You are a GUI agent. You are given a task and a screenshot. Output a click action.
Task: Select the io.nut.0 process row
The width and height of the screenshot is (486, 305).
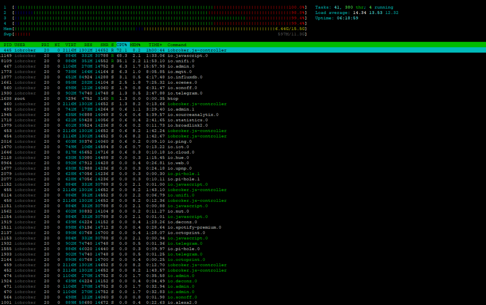click(243, 211)
